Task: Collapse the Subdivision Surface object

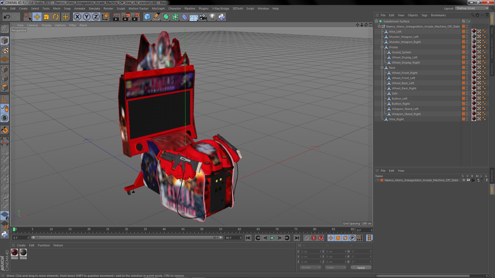Action: [376, 21]
